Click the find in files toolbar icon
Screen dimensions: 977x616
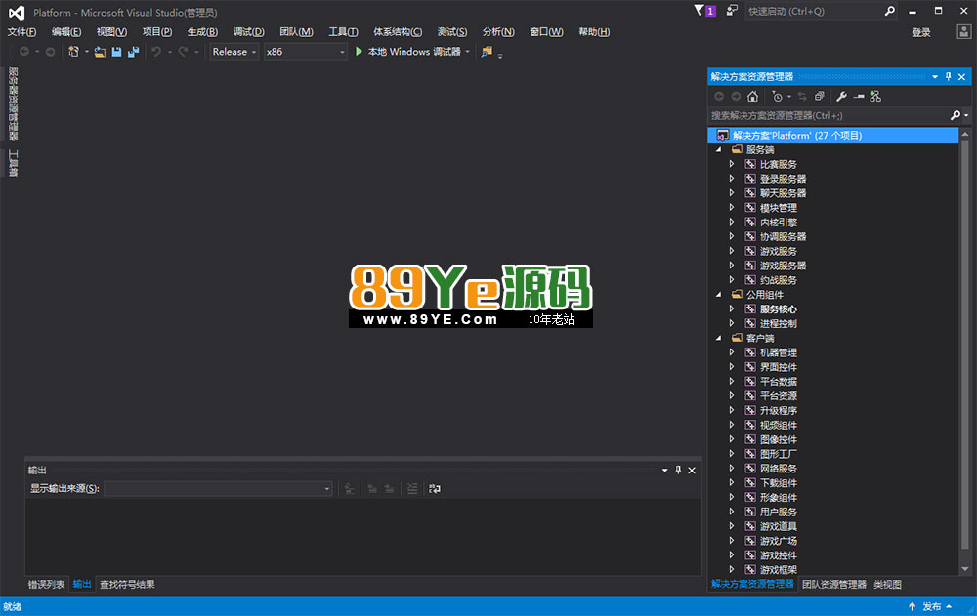click(x=487, y=52)
